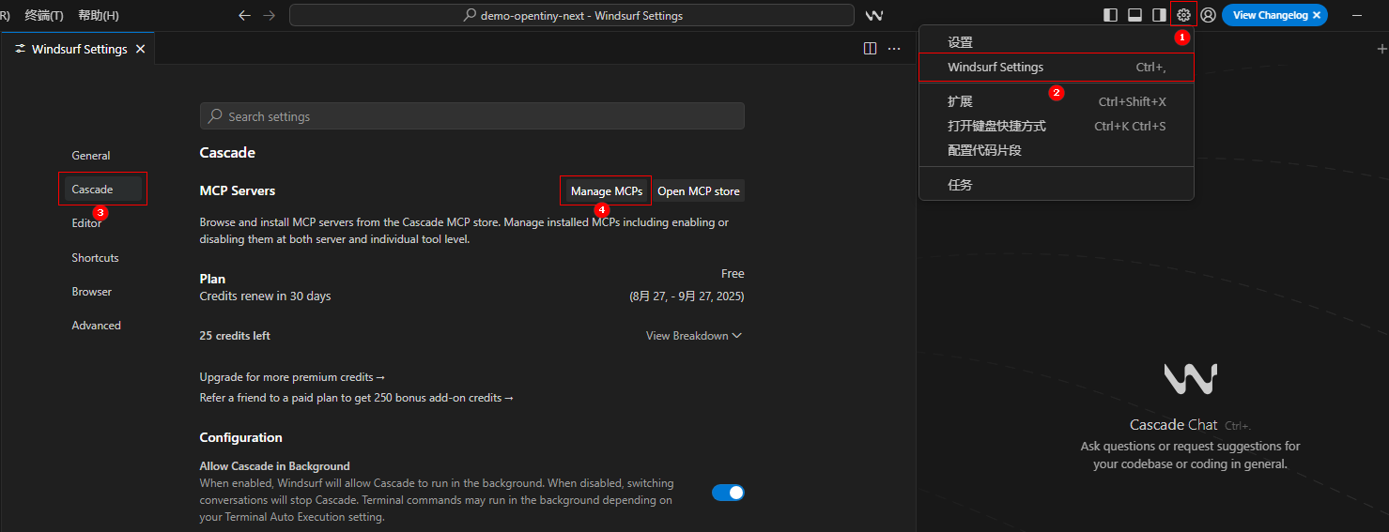
Task: Disable Allow Cascade in Background switch
Action: click(727, 493)
